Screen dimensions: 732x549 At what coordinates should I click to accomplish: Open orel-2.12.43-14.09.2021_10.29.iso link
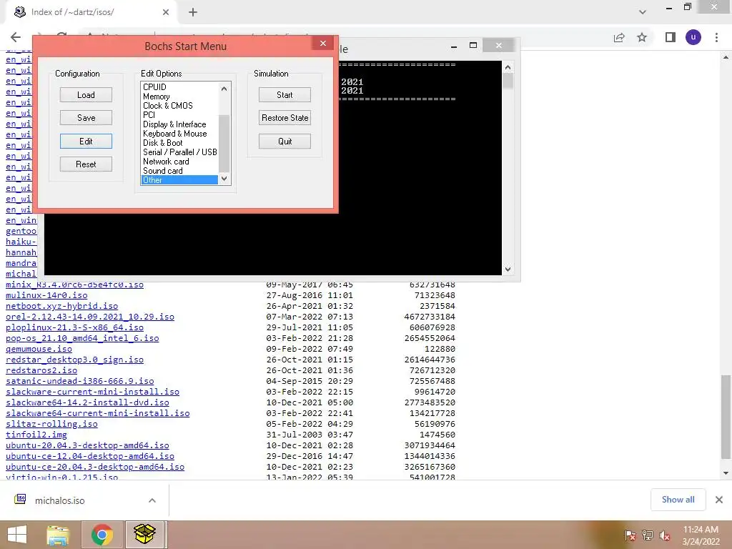click(x=89, y=317)
